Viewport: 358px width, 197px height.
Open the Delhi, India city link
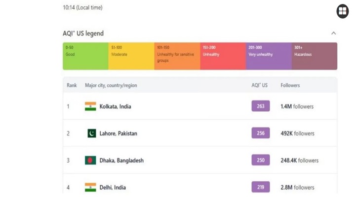(x=113, y=188)
